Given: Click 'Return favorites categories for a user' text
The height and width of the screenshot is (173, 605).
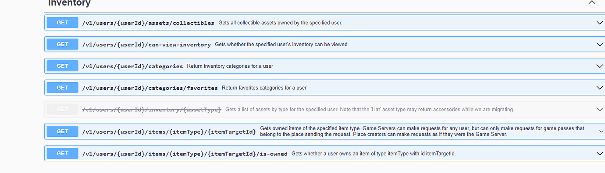Looking at the screenshot, I should 264,88.
